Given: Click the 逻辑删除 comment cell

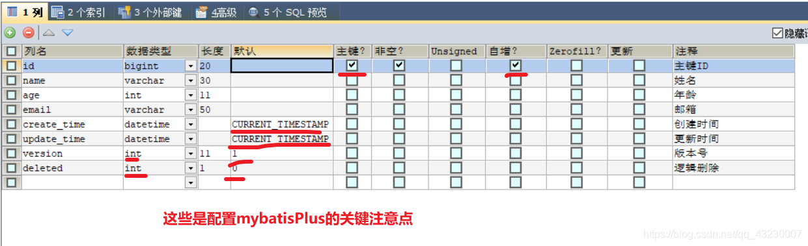Looking at the screenshot, I should [x=734, y=168].
